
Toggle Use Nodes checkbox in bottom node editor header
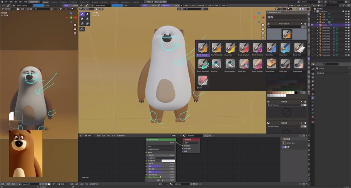[x=91, y=184]
